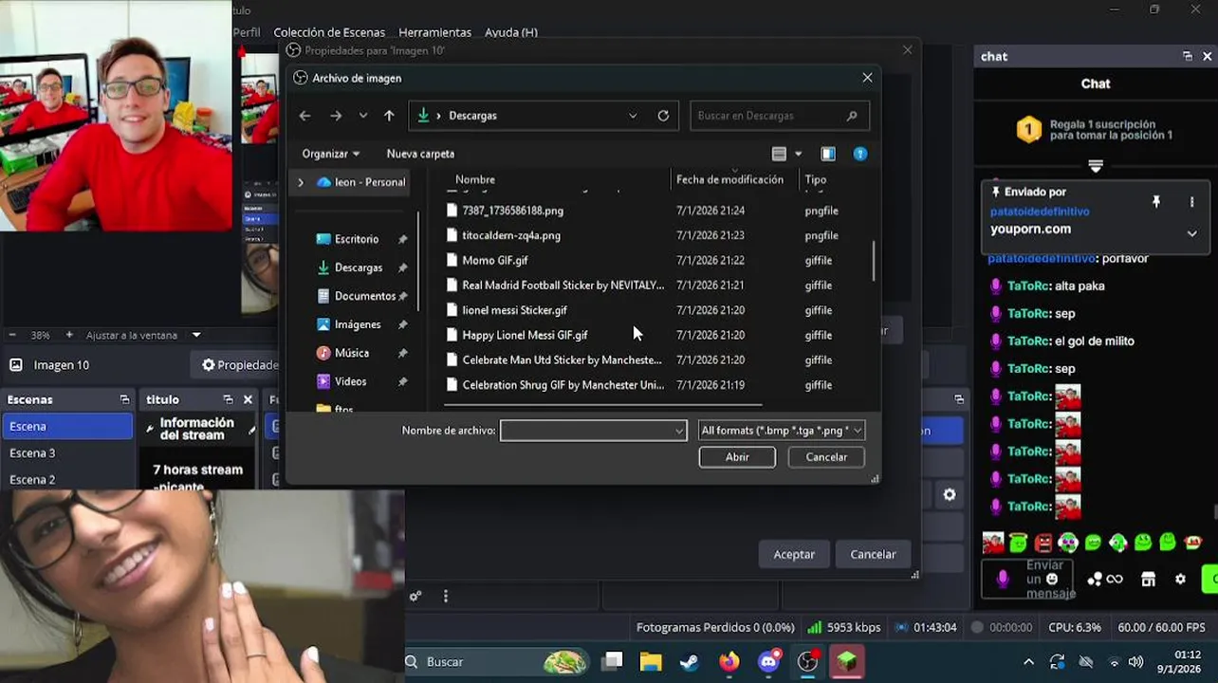Select file Momo GIF.gif
The image size is (1218, 683).
pos(495,260)
